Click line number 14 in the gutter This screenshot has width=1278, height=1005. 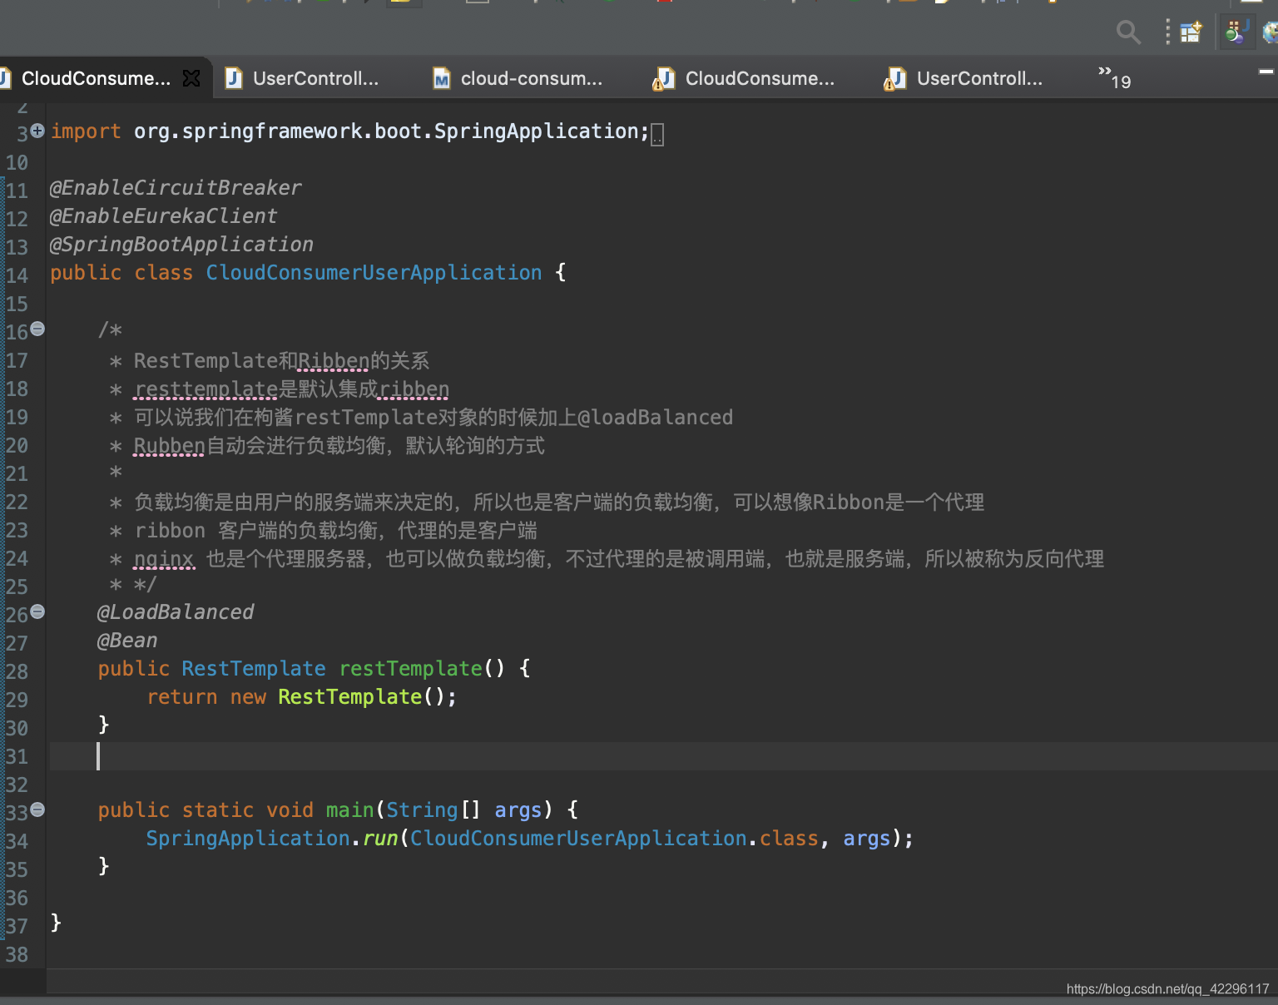[17, 275]
